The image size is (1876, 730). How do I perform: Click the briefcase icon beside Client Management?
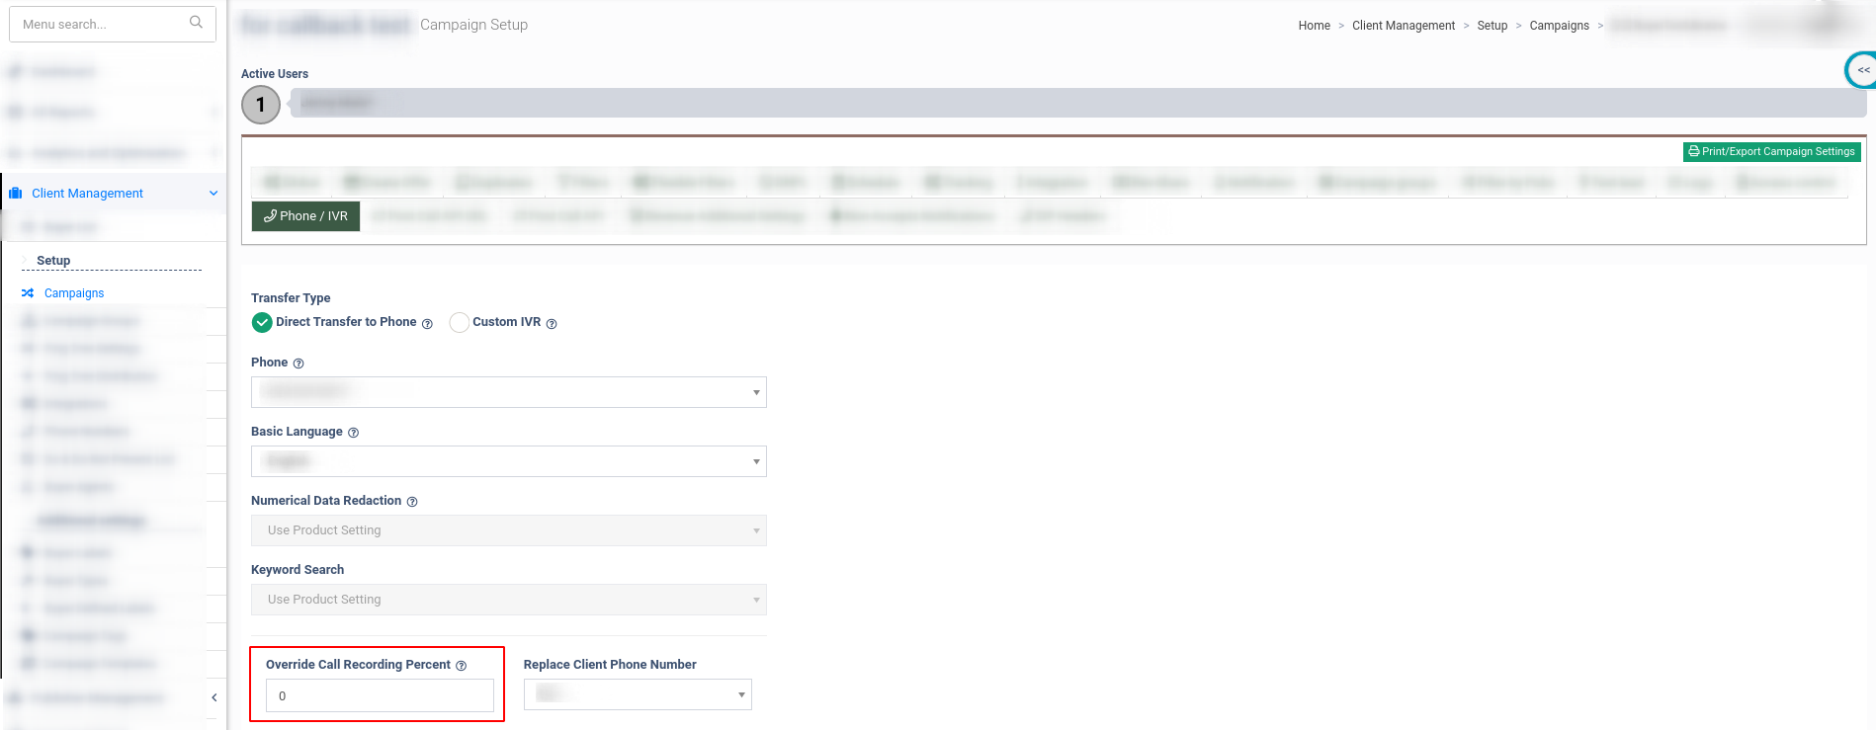[x=16, y=194]
